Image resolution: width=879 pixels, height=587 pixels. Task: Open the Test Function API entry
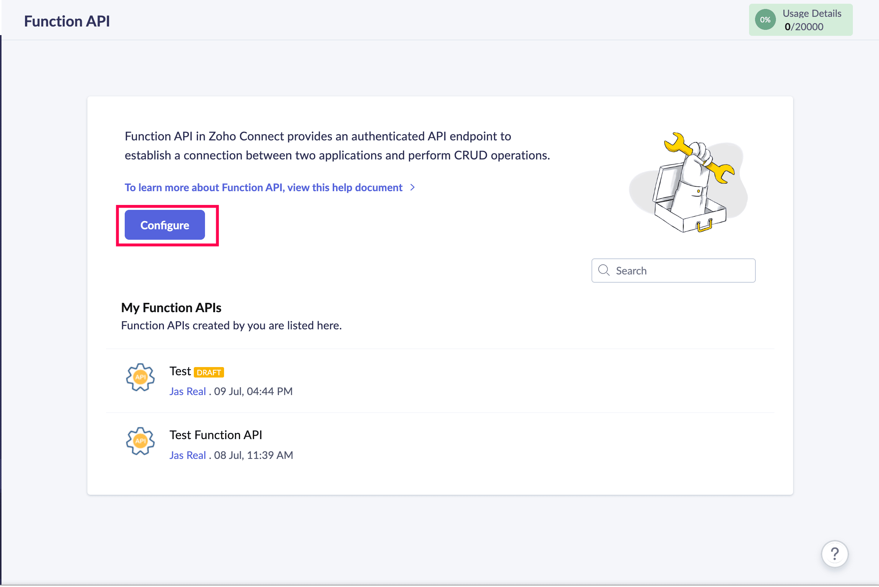(215, 435)
